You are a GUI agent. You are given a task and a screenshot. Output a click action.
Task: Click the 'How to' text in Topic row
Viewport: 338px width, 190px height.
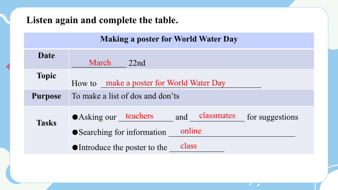click(84, 83)
